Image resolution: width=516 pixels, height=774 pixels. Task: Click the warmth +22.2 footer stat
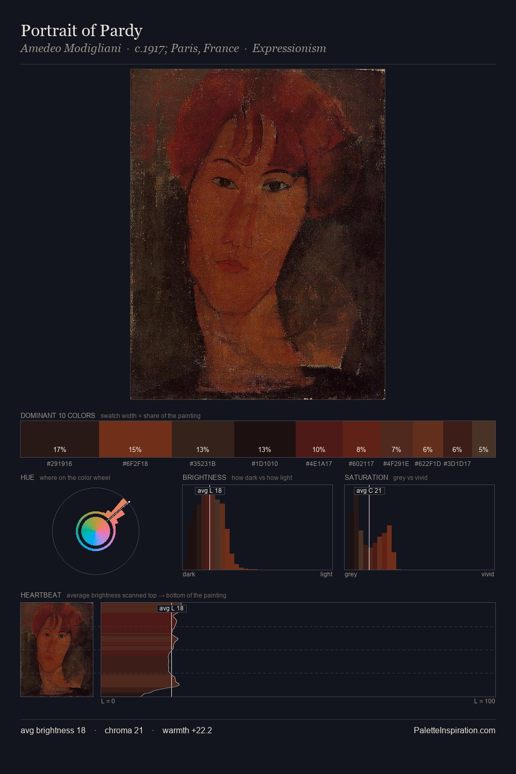tap(187, 731)
